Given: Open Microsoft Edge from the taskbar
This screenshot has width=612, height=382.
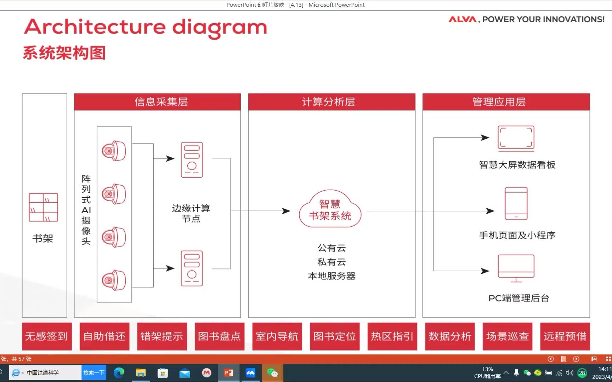Looking at the screenshot, I should [x=119, y=372].
